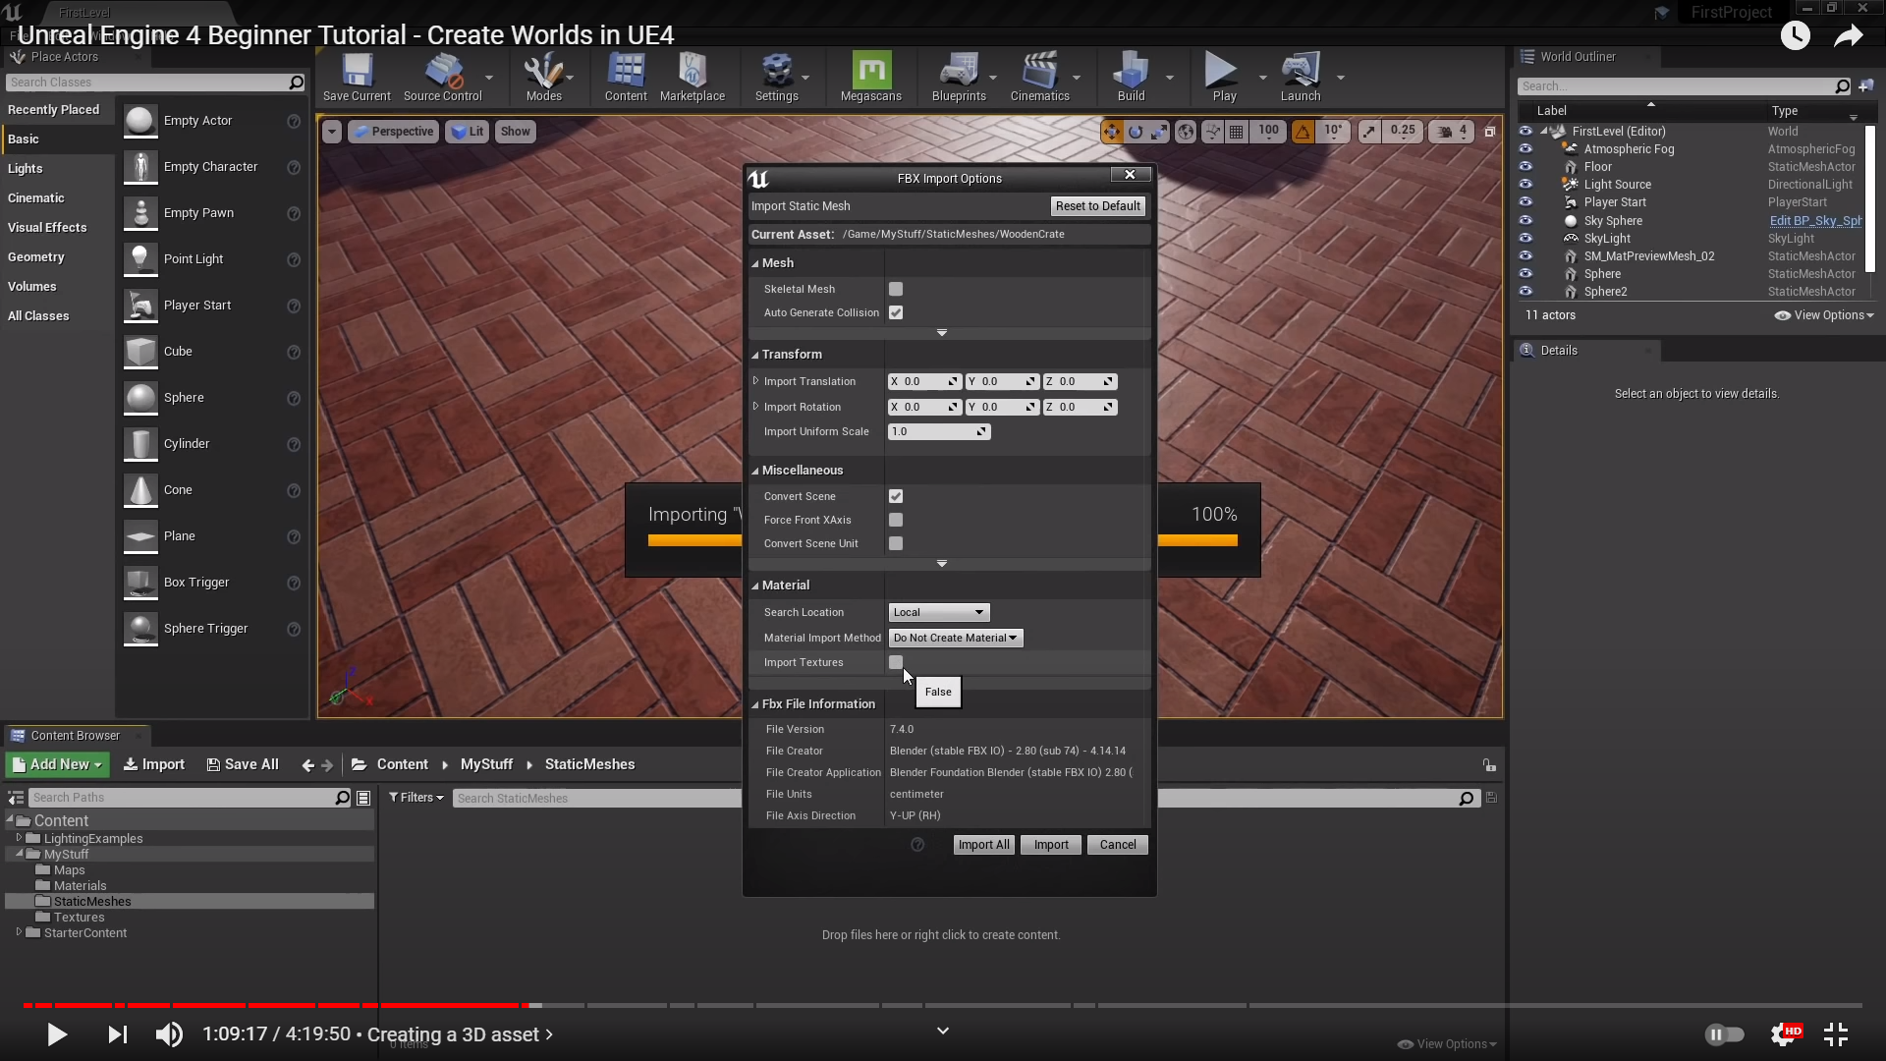Click the Reset to Default button

tap(1097, 206)
